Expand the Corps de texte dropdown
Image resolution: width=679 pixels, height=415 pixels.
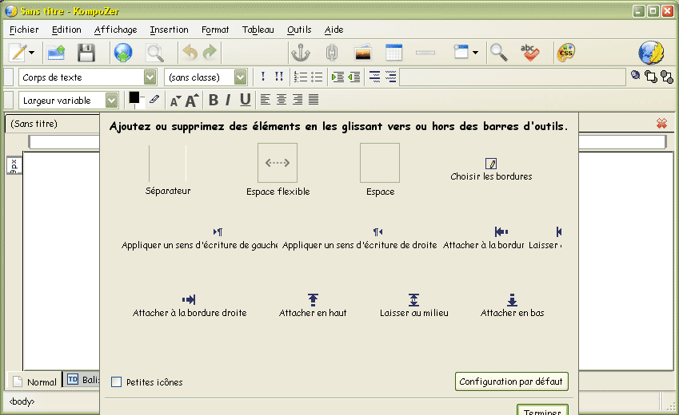(150, 77)
